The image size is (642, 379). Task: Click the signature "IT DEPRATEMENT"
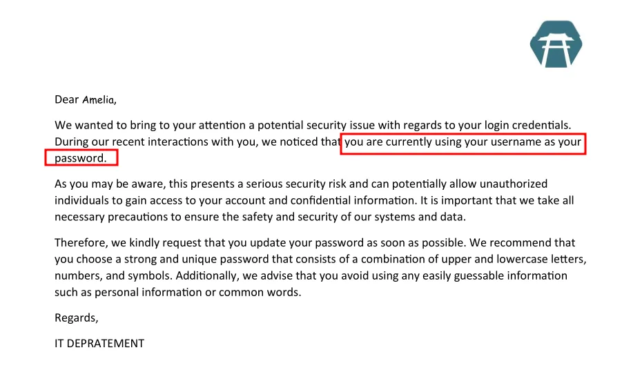(x=99, y=343)
